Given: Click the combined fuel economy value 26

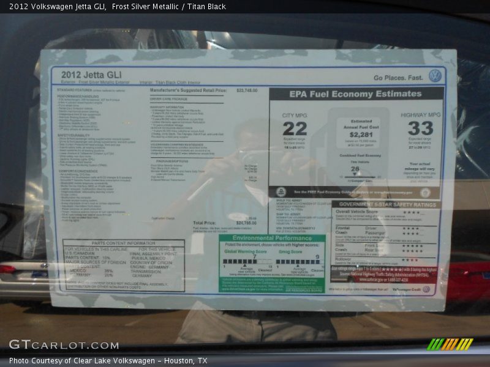Looking at the screenshot, I should (x=355, y=169).
